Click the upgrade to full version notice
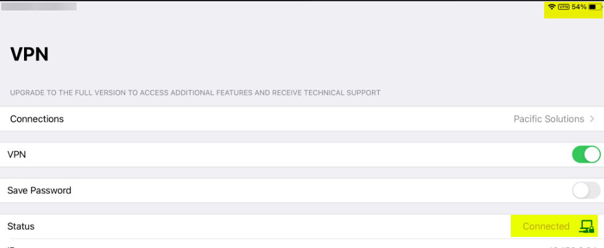The image size is (604, 248). (196, 93)
